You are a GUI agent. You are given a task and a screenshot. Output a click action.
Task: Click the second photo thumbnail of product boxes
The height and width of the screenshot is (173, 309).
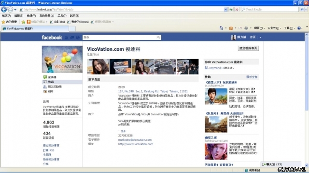pyautogui.click(x=120, y=67)
